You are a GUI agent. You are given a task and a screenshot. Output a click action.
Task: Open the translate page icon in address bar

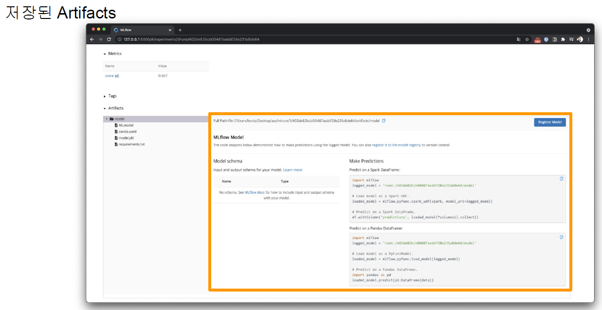(519, 39)
